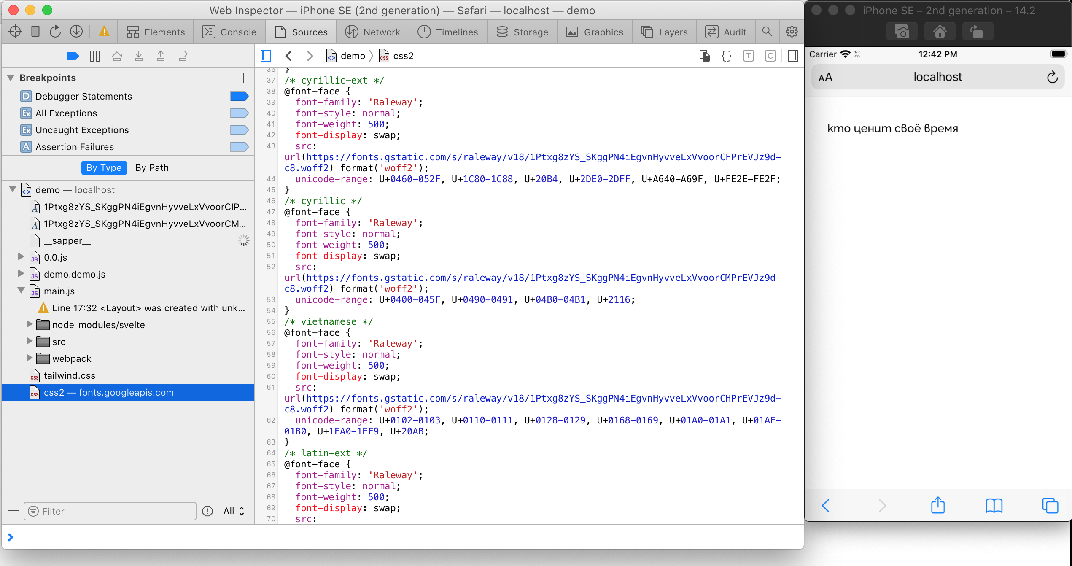Enable the All Exceptions breakpoint

coord(239,113)
